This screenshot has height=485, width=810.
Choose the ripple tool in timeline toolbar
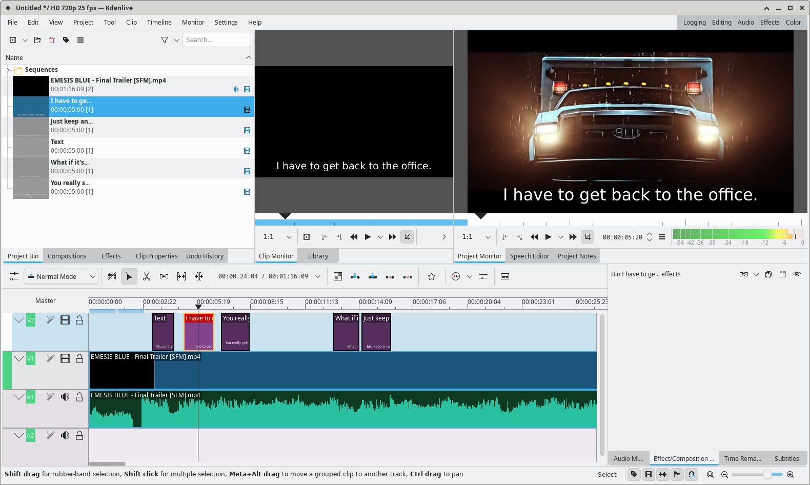click(x=199, y=276)
